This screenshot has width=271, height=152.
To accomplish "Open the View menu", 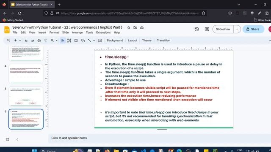I will (32, 33).
